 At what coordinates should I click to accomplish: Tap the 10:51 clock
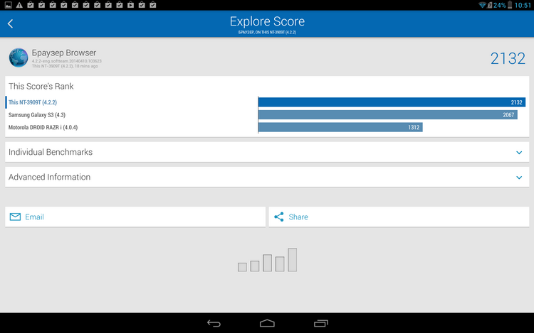[x=523, y=5]
